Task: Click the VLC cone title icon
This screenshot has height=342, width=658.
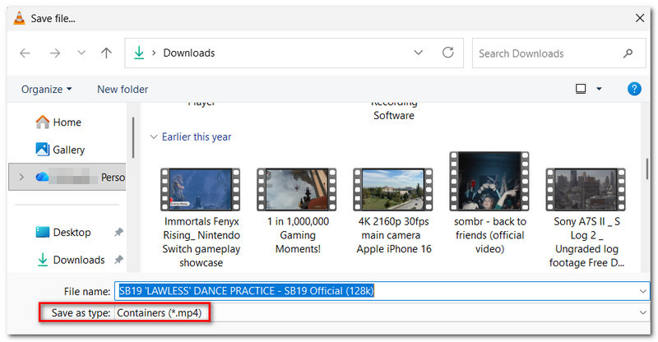Action: point(19,18)
